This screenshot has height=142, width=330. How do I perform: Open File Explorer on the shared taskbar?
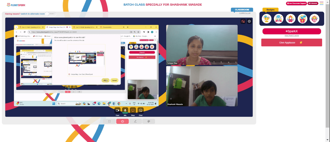click(x=104, y=103)
